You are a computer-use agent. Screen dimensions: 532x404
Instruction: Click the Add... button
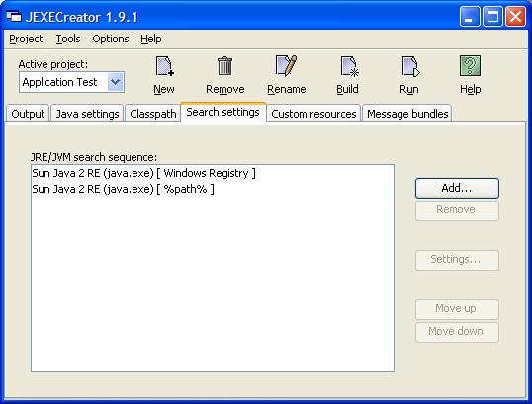(457, 188)
